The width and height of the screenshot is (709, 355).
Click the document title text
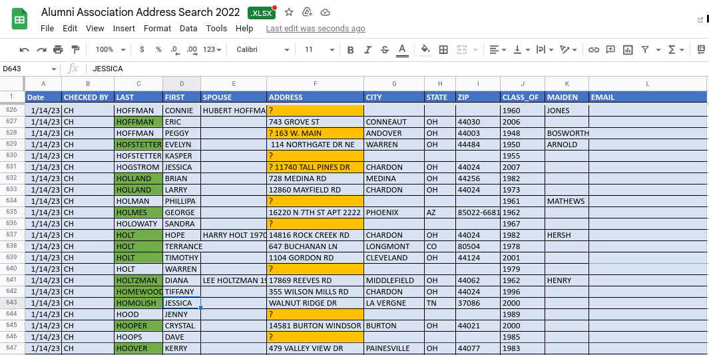click(x=140, y=12)
